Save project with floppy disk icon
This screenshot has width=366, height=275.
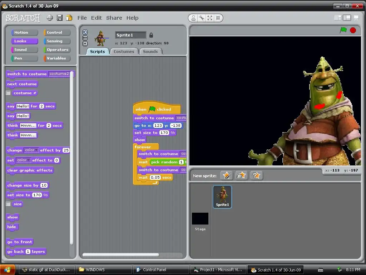pyautogui.click(x=60, y=18)
